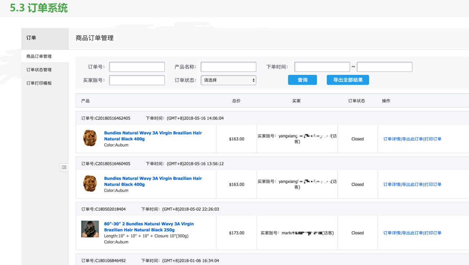469x265 pixels.
Task: Click product thumbnail of order C20180516462405
Action: [90, 138]
